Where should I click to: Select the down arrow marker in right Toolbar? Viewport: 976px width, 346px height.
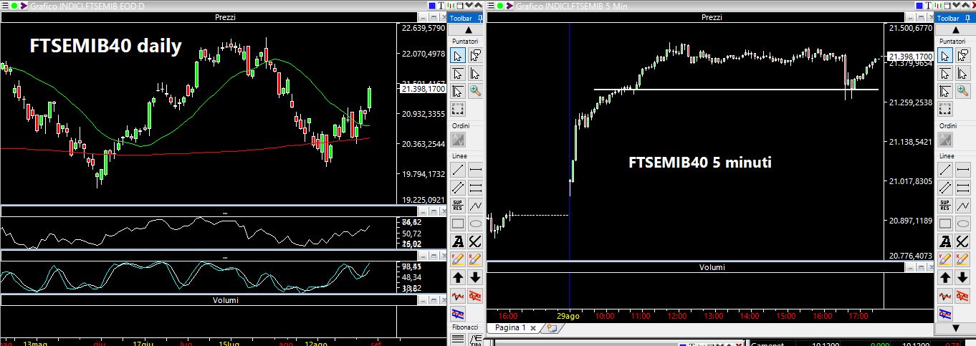962,277
